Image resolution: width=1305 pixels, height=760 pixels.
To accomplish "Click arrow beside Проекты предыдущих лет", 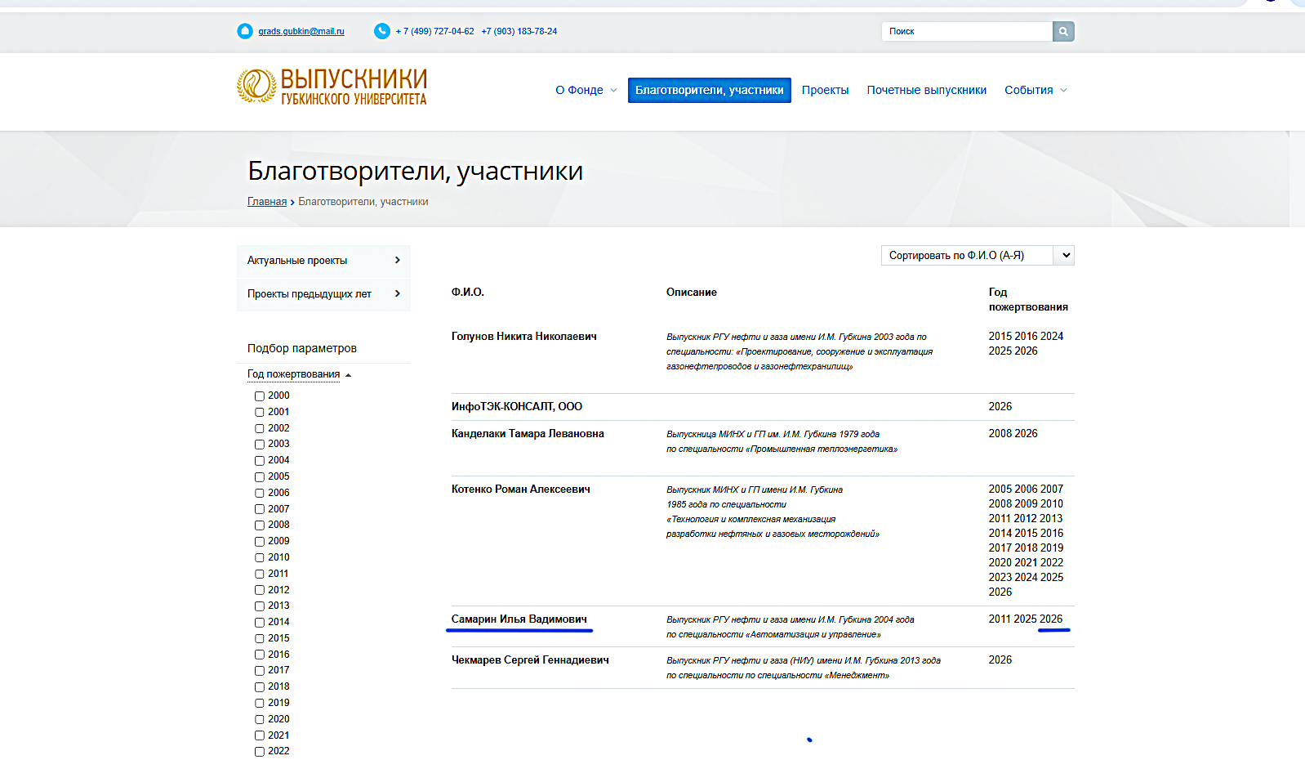I will coord(398,294).
